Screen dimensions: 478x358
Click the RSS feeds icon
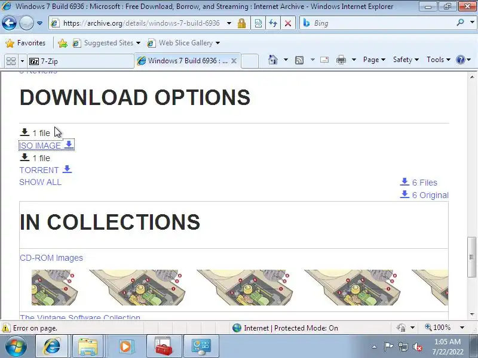pos(299,60)
